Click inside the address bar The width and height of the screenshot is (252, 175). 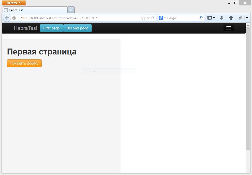[x=78, y=18]
